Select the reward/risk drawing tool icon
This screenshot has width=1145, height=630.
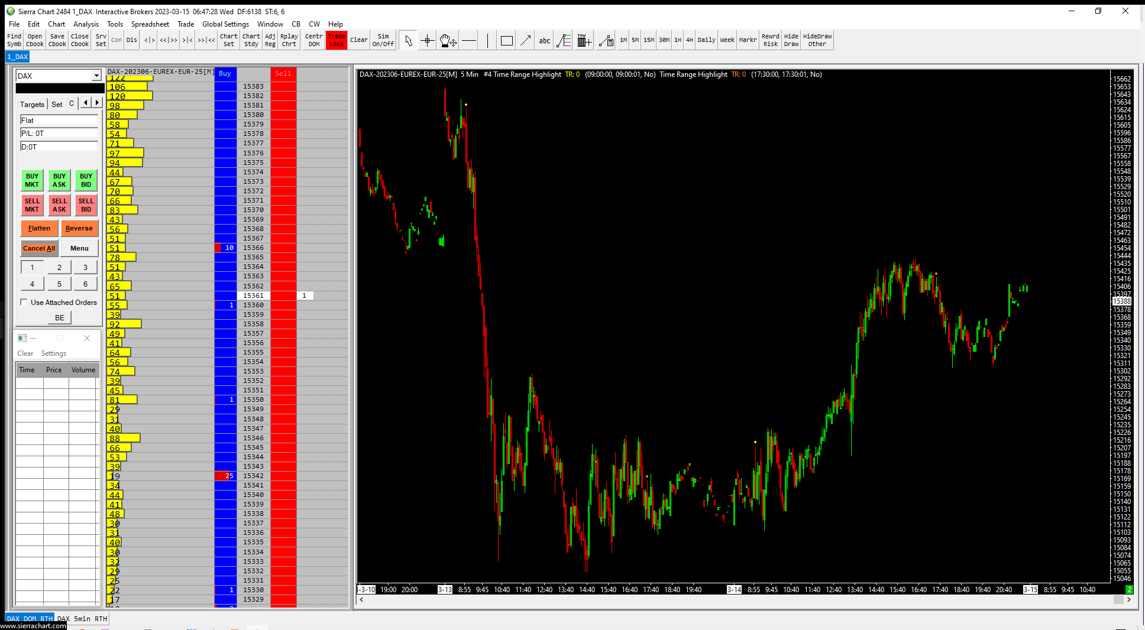click(606, 40)
